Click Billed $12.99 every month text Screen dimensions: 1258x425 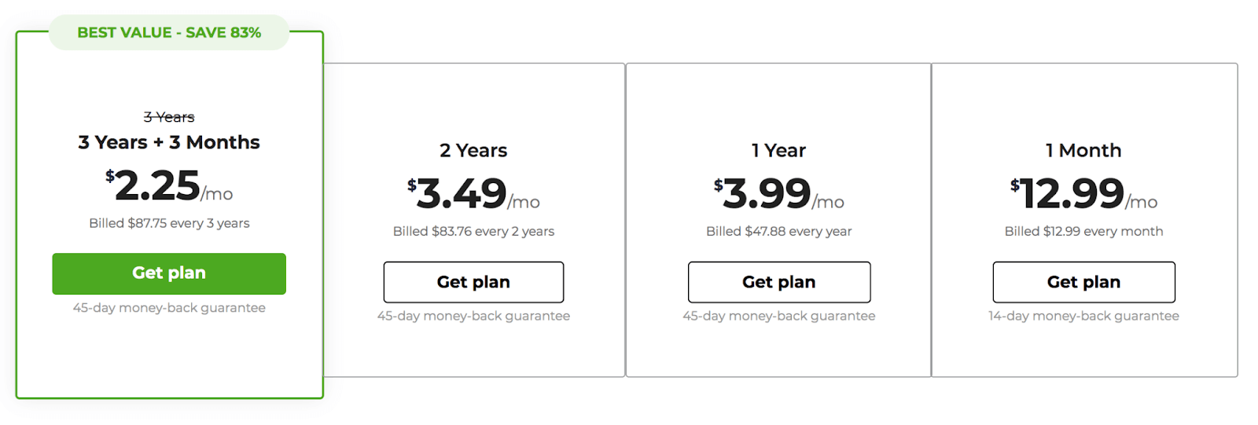pyautogui.click(x=1083, y=231)
